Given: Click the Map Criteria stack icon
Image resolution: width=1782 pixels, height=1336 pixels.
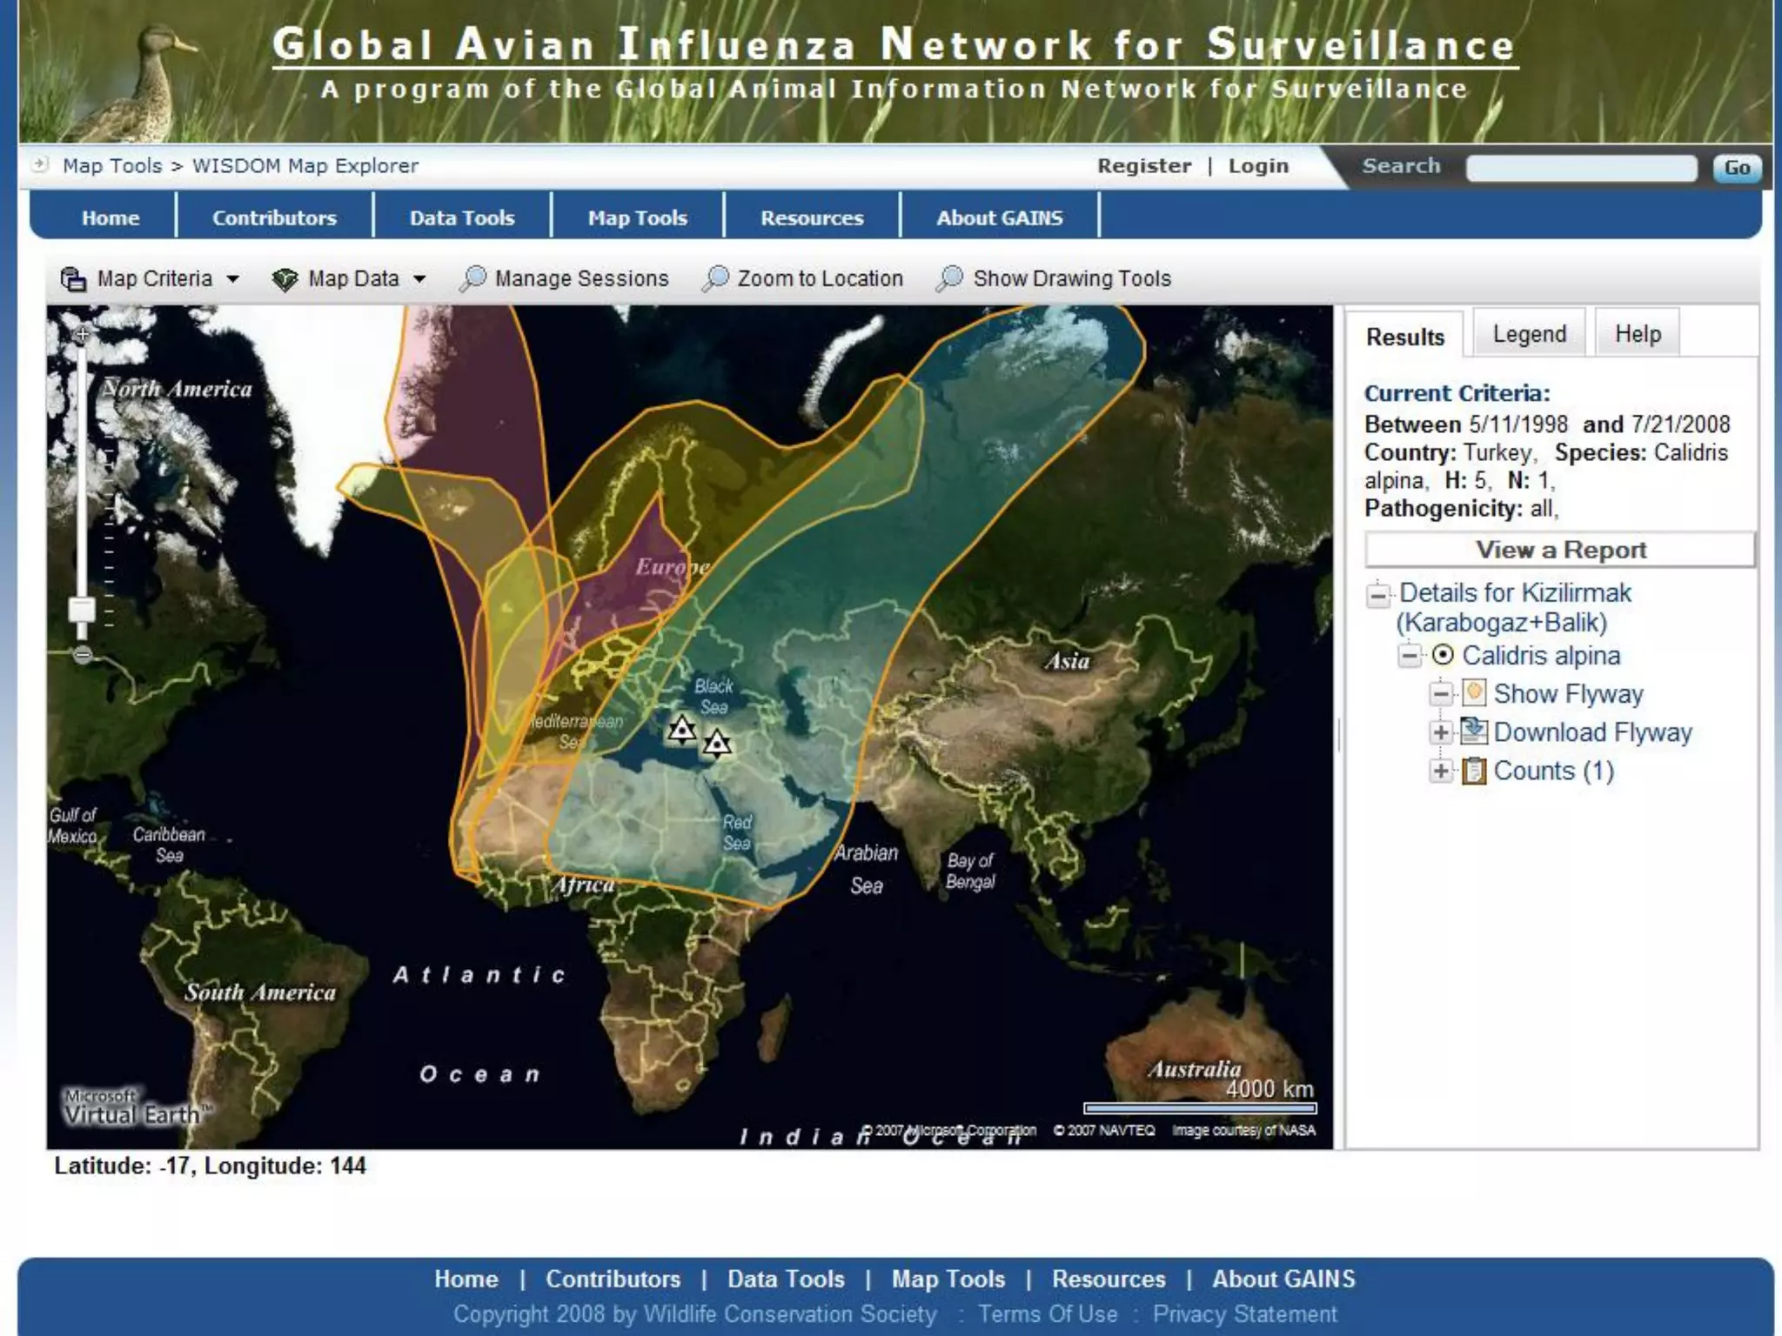Looking at the screenshot, I should click(x=73, y=279).
